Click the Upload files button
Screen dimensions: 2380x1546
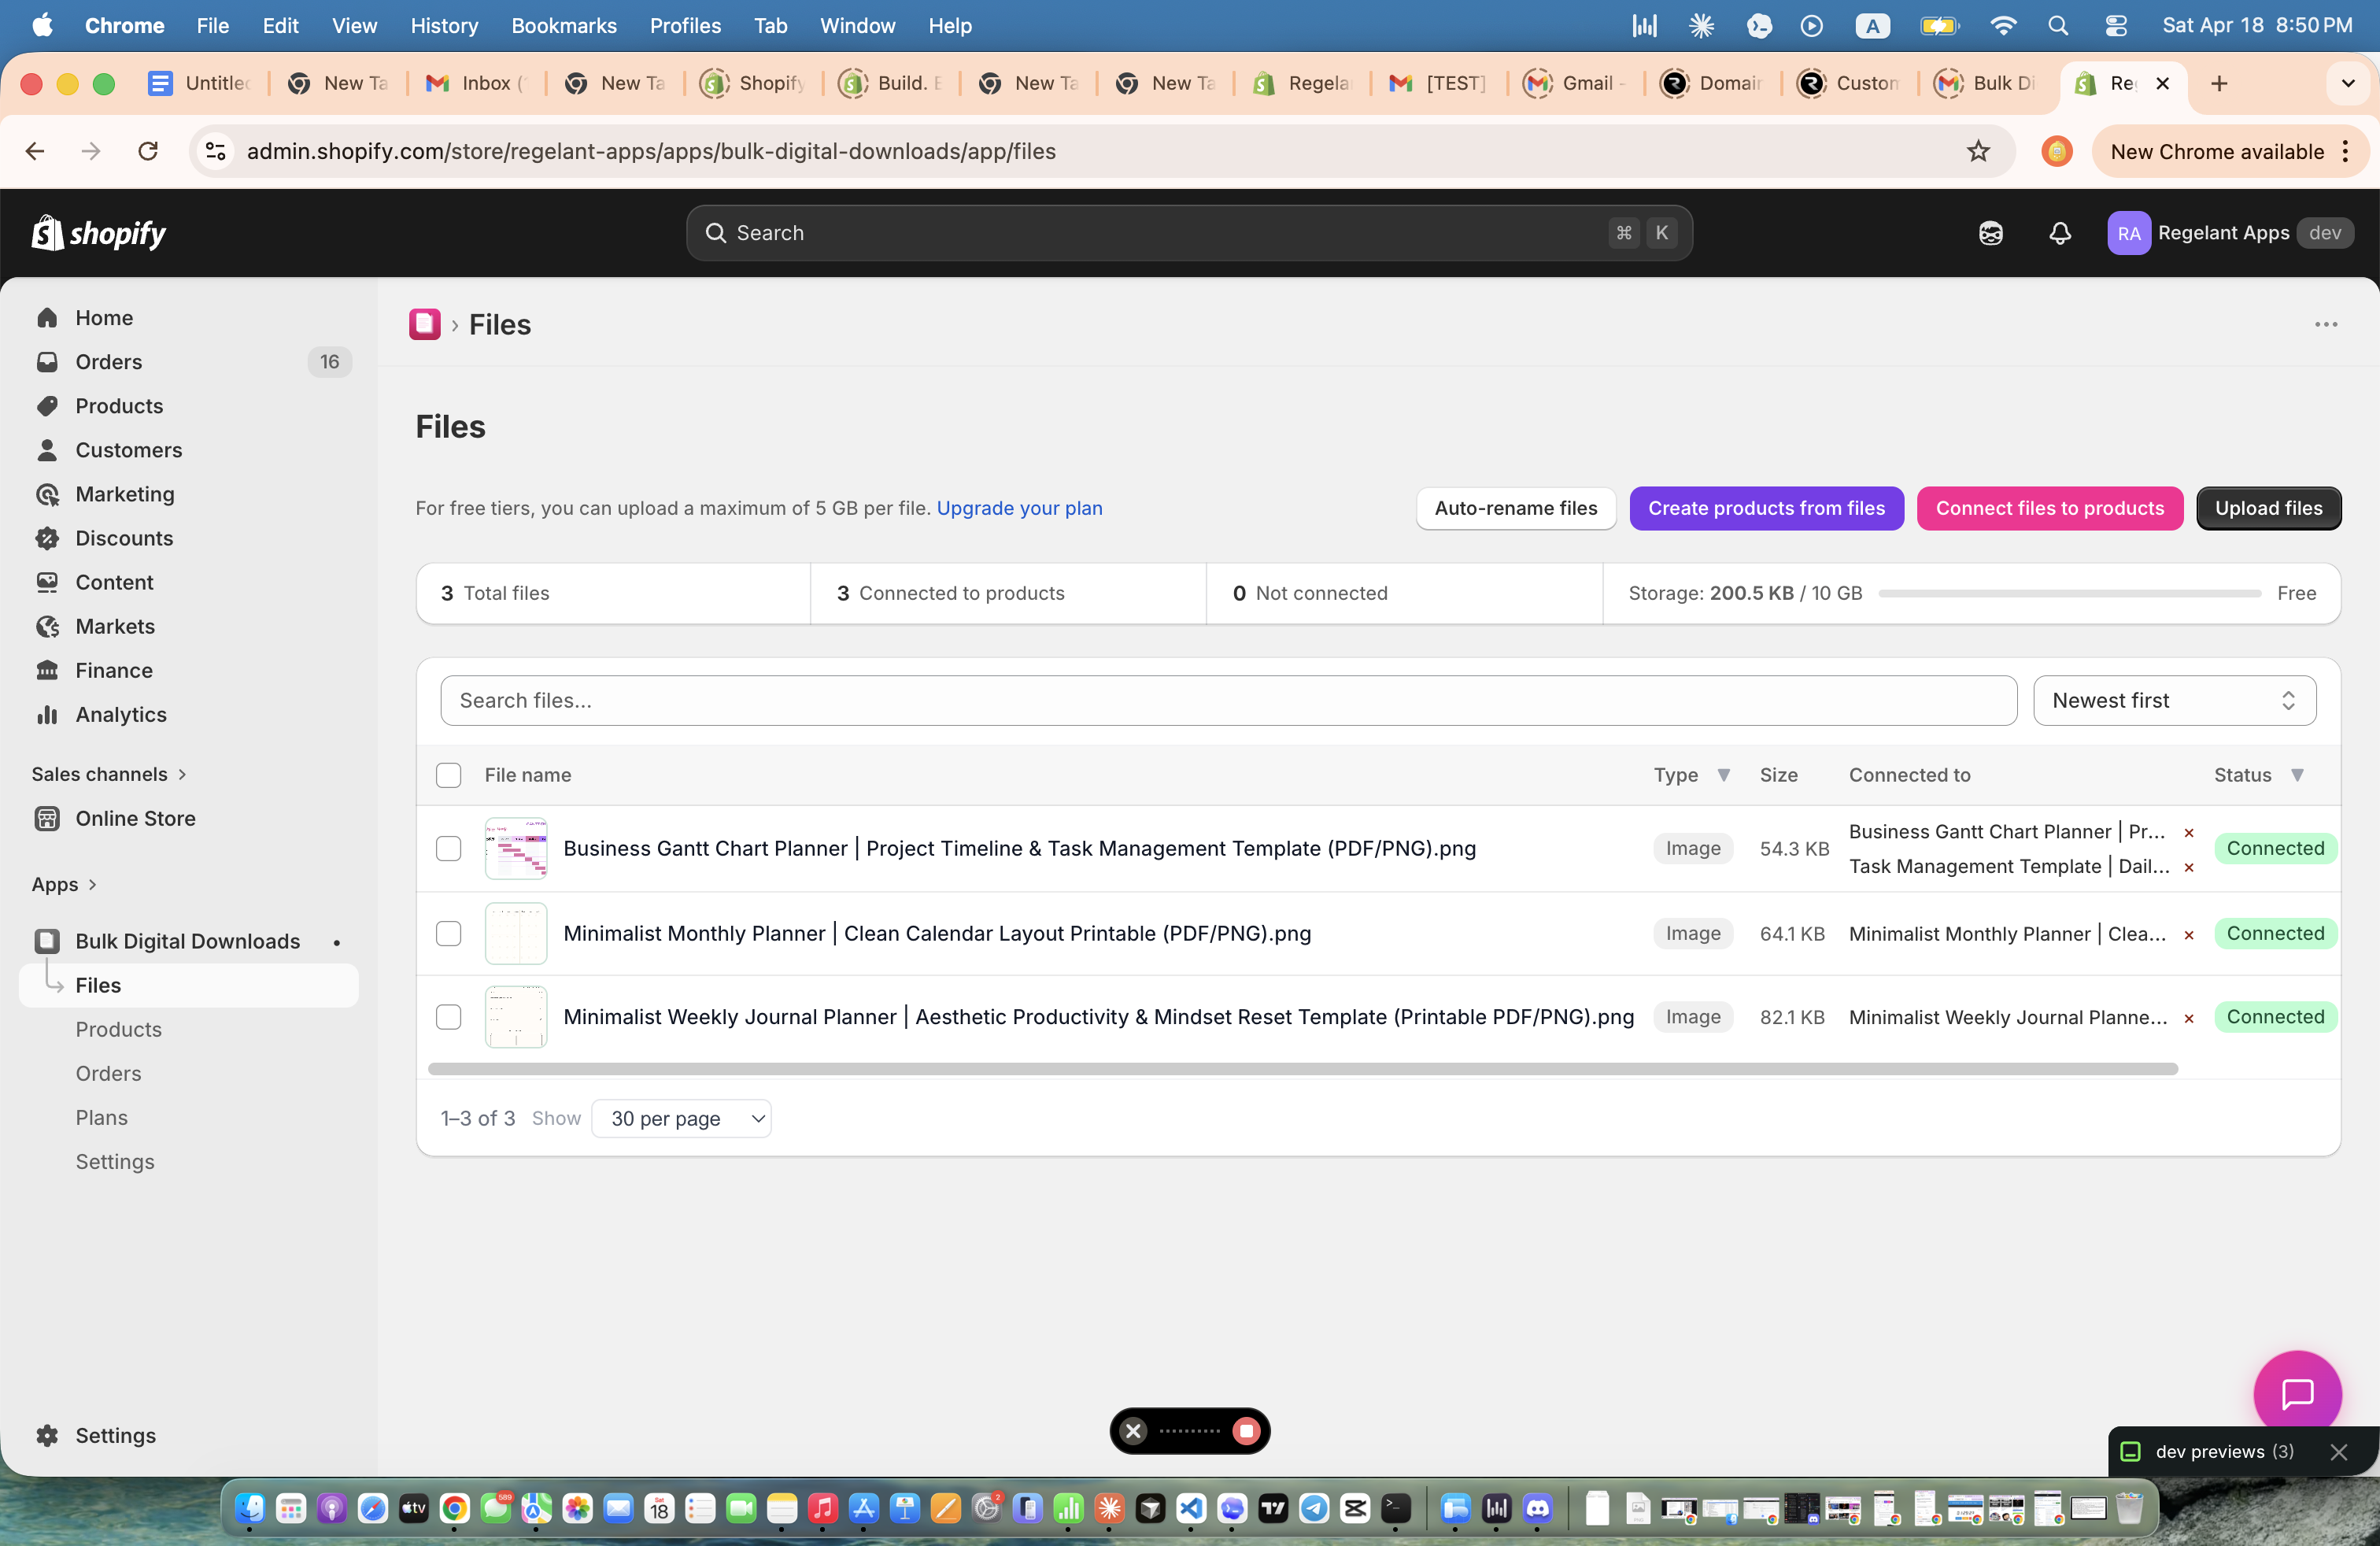(x=2268, y=508)
